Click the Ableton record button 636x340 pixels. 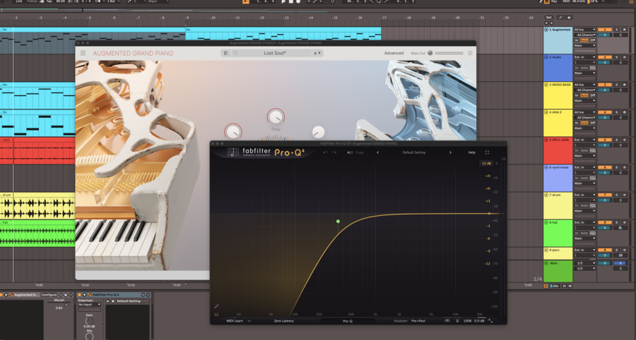(x=298, y=1)
